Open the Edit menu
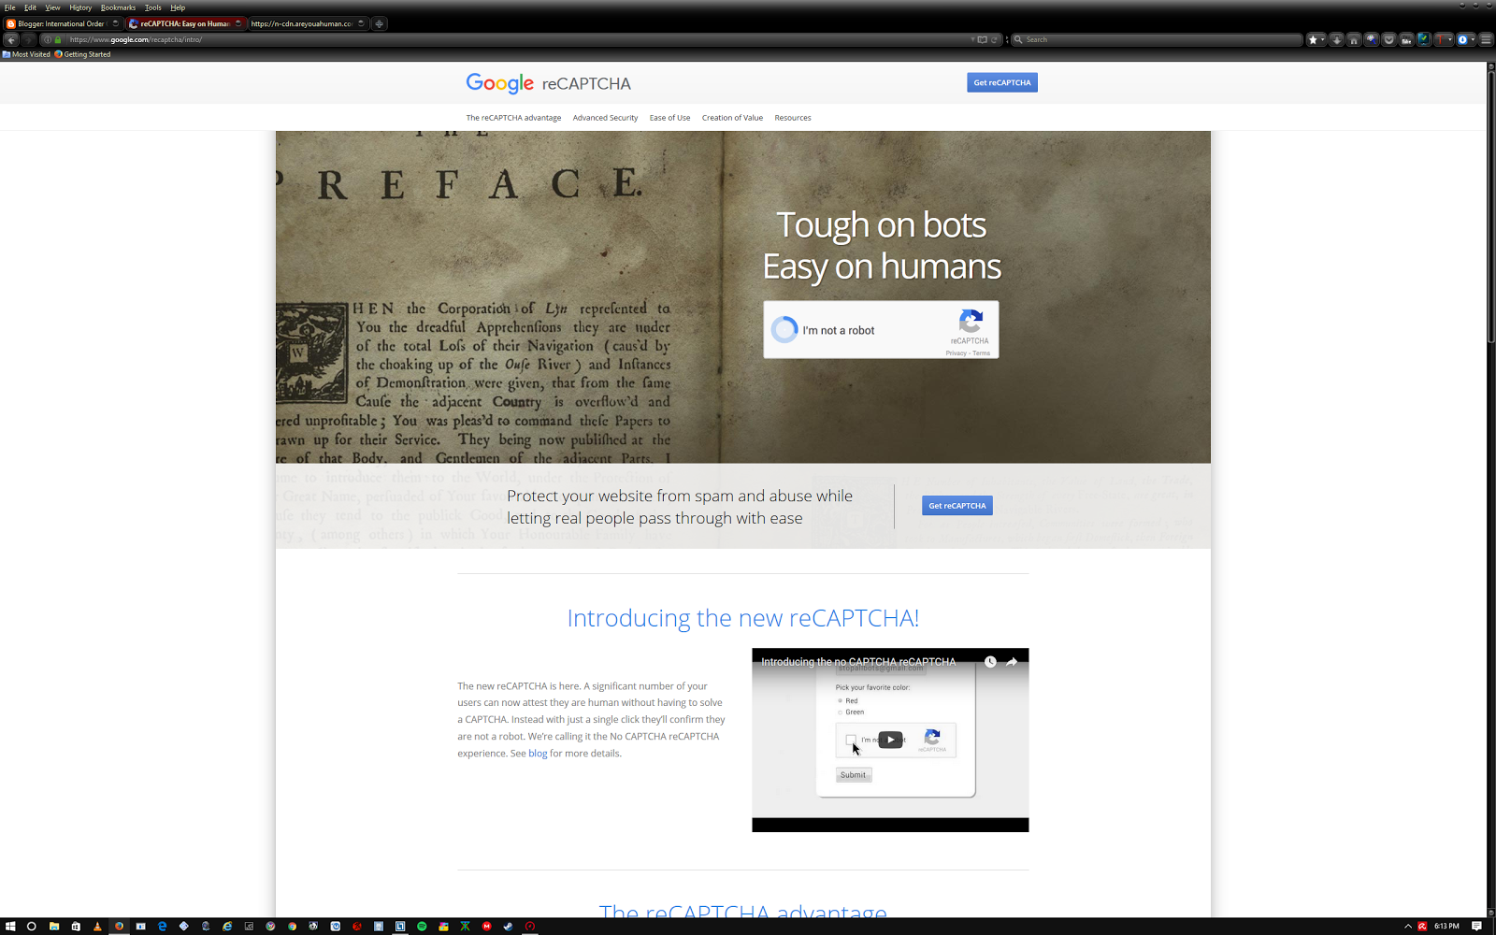This screenshot has height=935, width=1496. tap(30, 7)
